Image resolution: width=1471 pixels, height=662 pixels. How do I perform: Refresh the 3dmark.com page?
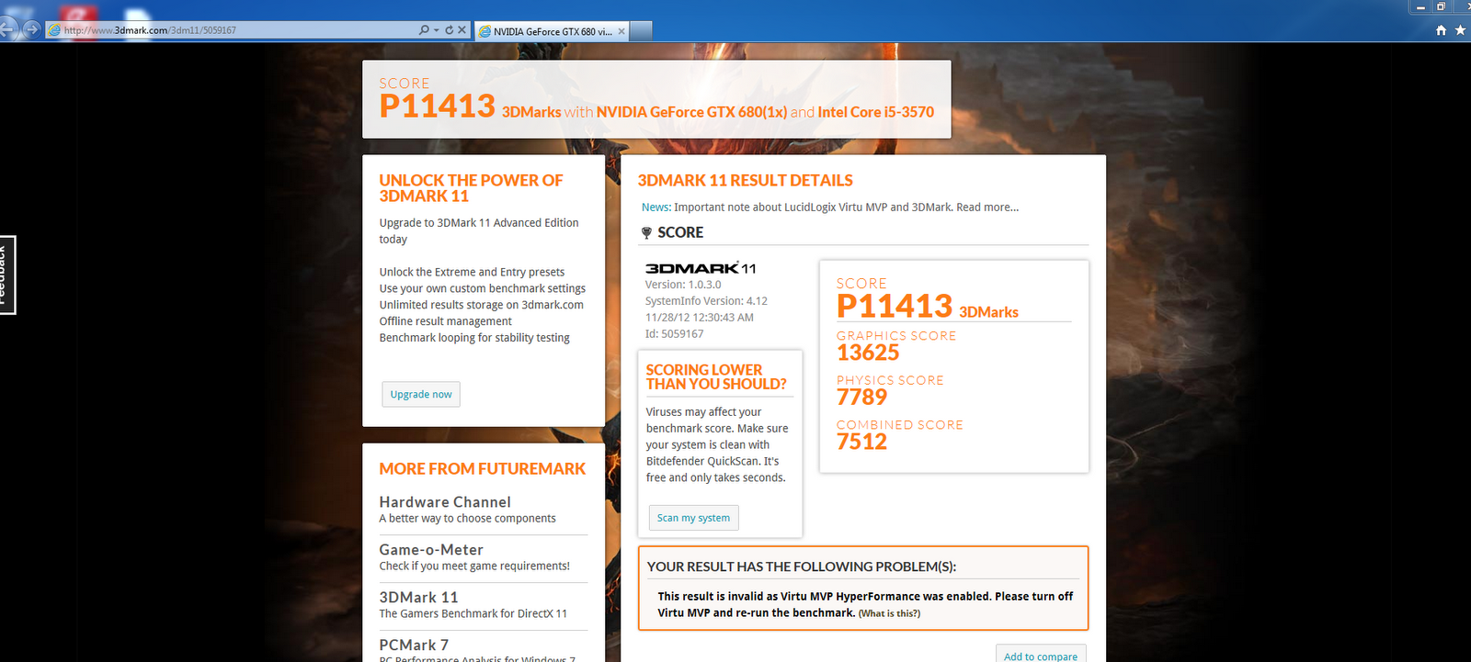point(449,30)
